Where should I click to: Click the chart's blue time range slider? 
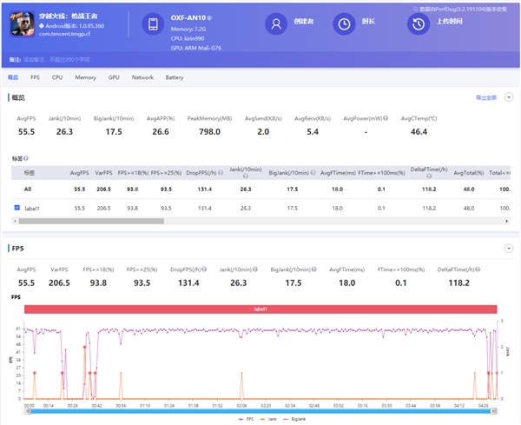coord(260,411)
